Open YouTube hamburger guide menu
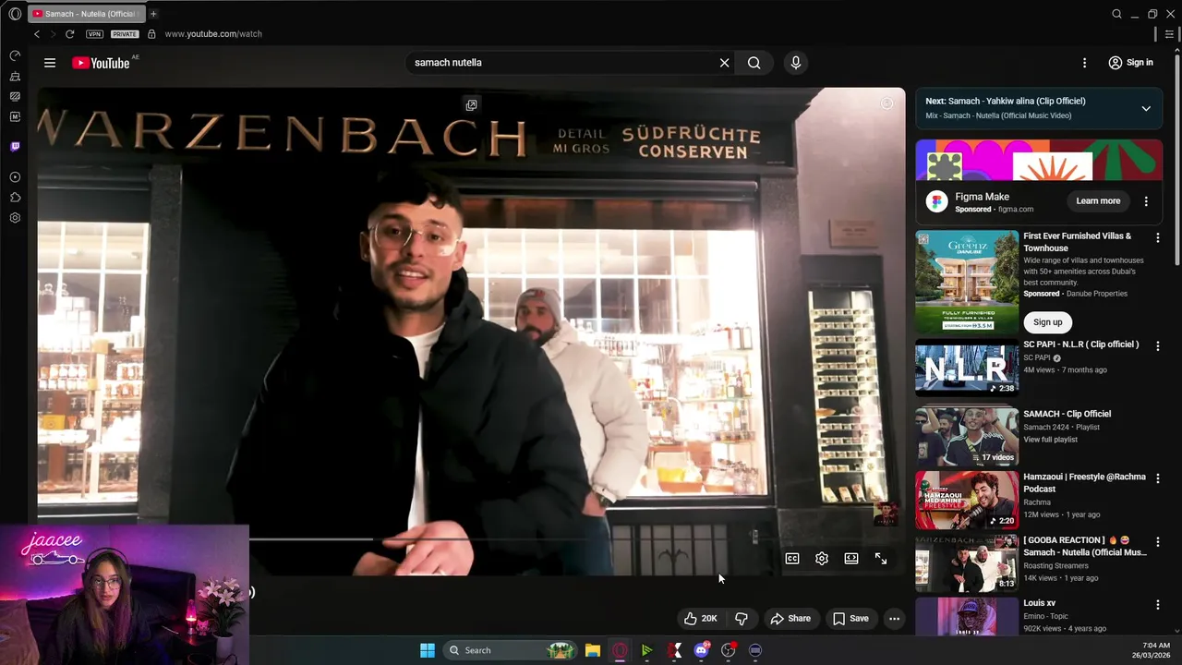 (x=50, y=63)
